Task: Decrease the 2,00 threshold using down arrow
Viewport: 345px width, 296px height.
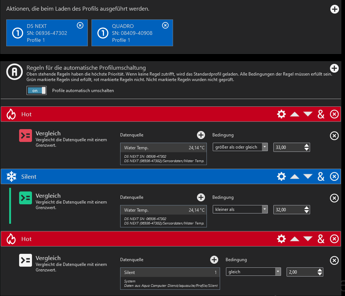Action: pyautogui.click(x=320, y=274)
